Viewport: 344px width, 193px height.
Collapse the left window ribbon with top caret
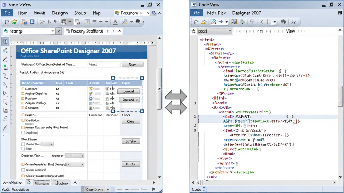[160, 13]
